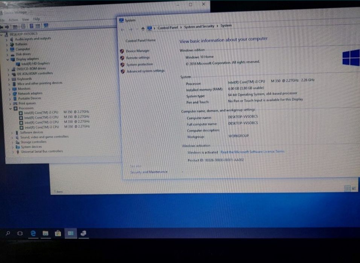Click forward arrow in Device Manager toolbar
Viewport: 360px width, 263px height.
[7, 27]
